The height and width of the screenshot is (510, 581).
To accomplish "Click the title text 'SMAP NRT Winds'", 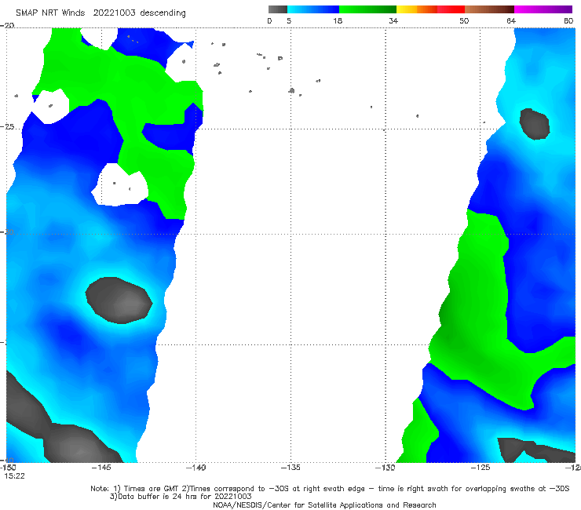I will coord(50,13).
